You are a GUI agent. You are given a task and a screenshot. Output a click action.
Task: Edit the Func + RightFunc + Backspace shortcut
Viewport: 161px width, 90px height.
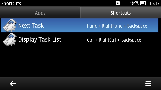tap(117, 26)
